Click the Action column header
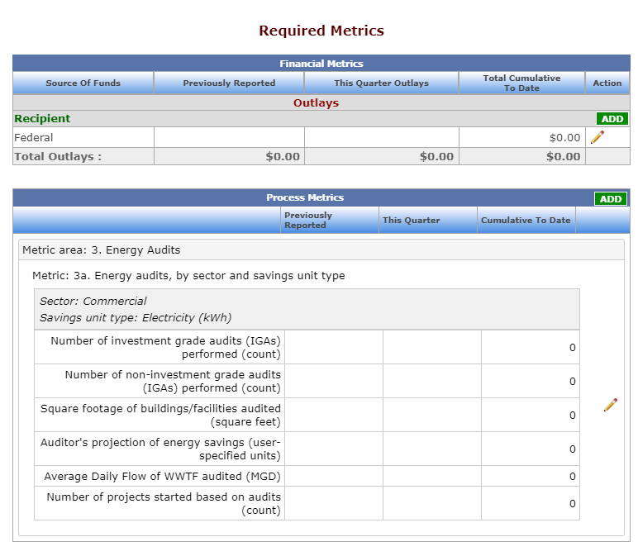 [607, 83]
